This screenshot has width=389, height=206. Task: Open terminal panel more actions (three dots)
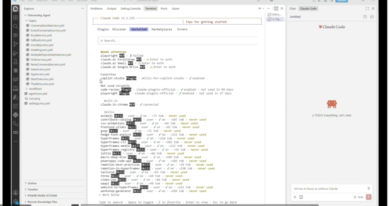point(268,8)
